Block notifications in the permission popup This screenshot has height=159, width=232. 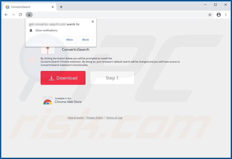pyautogui.click(x=85, y=40)
